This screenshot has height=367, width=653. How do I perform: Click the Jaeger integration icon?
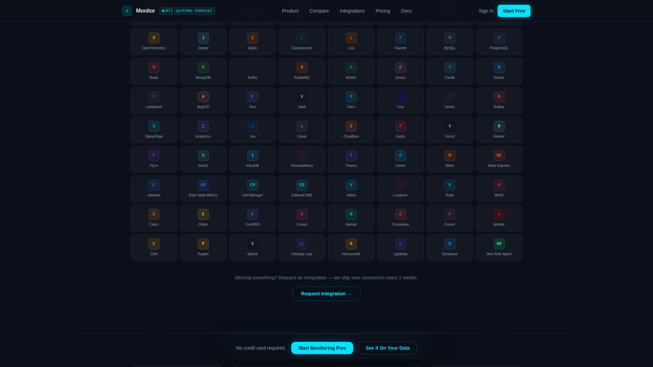coord(203,38)
